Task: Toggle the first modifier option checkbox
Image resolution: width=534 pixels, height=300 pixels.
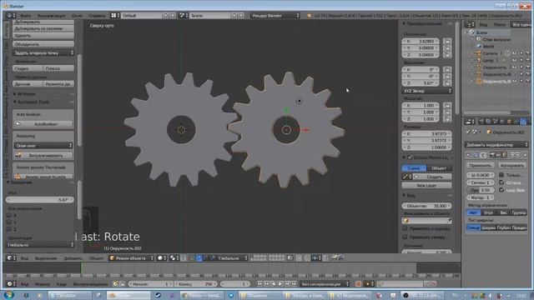Action: (501, 175)
